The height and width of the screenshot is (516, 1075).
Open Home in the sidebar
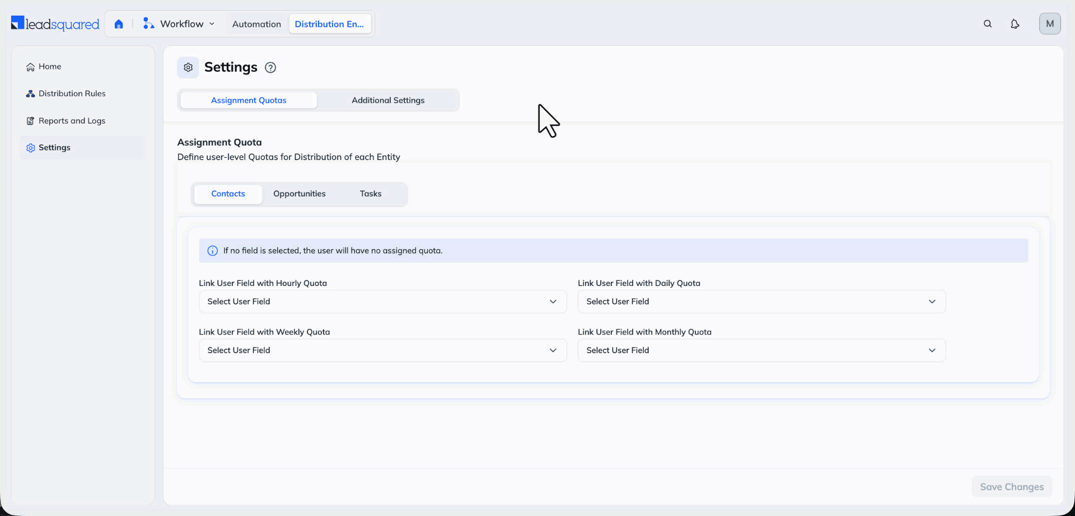tap(83, 67)
